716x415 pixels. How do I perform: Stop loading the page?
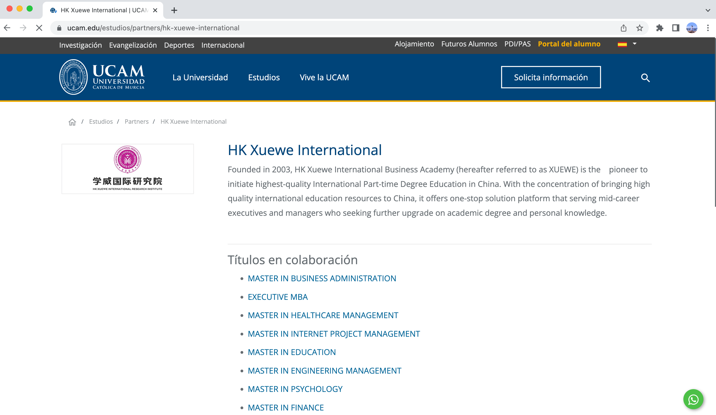[x=39, y=28]
